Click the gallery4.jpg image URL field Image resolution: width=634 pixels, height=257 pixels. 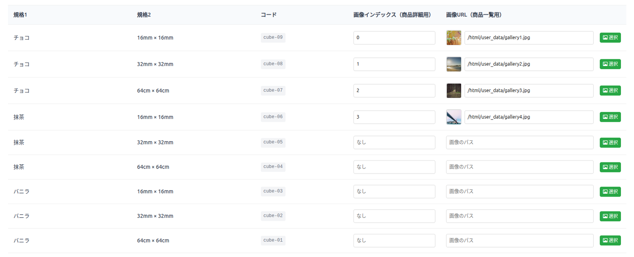click(529, 117)
